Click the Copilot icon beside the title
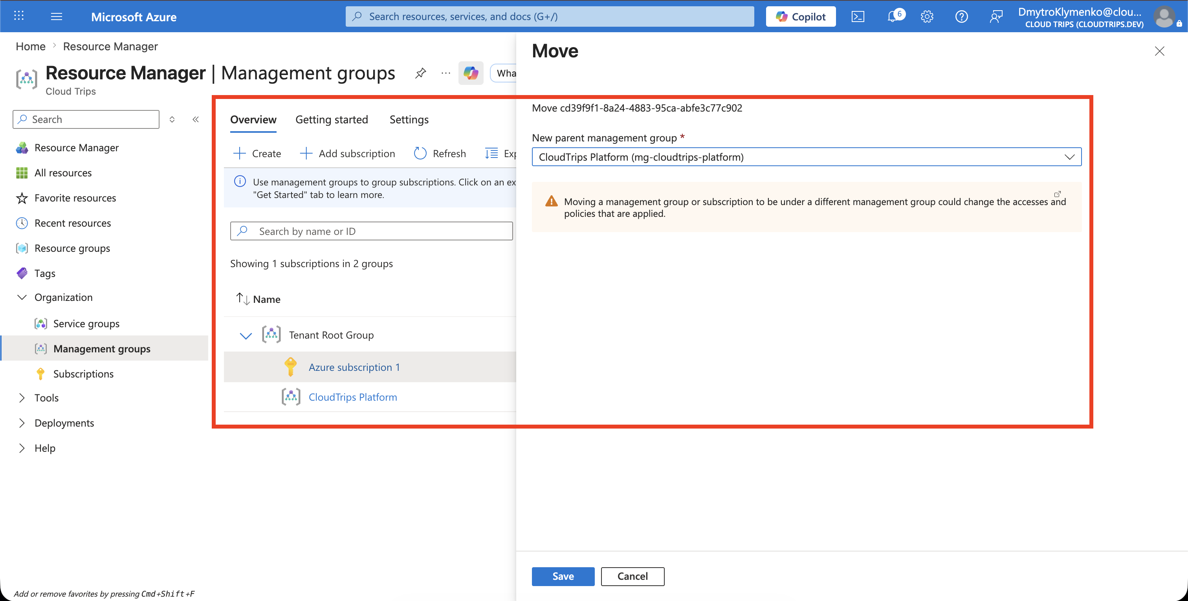Image resolution: width=1188 pixels, height=601 pixels. [471, 73]
